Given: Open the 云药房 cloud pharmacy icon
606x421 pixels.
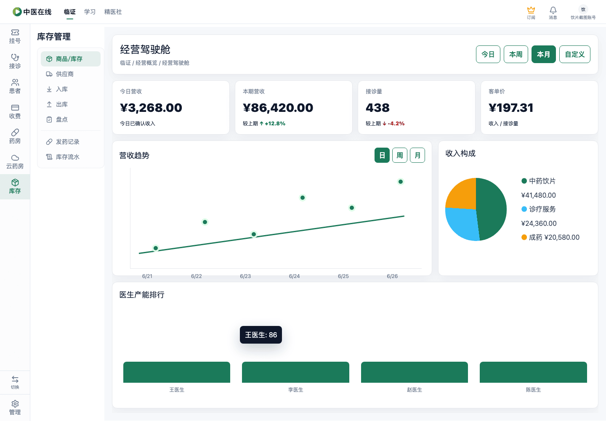Looking at the screenshot, I should tap(15, 158).
